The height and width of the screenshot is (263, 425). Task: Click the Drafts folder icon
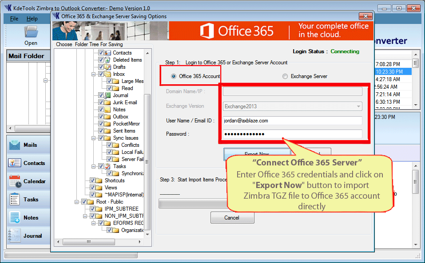click(107, 67)
